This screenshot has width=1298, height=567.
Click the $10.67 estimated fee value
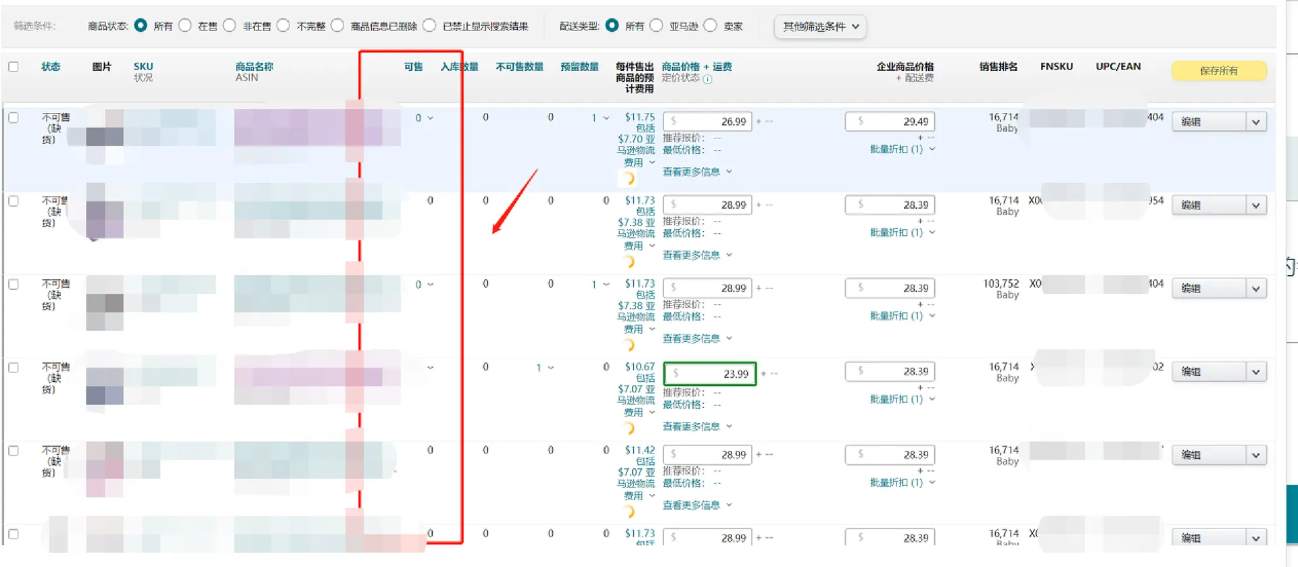(640, 367)
